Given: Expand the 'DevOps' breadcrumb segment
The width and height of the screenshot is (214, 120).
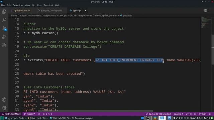Looking at the screenshot, I should [x=63, y=16].
